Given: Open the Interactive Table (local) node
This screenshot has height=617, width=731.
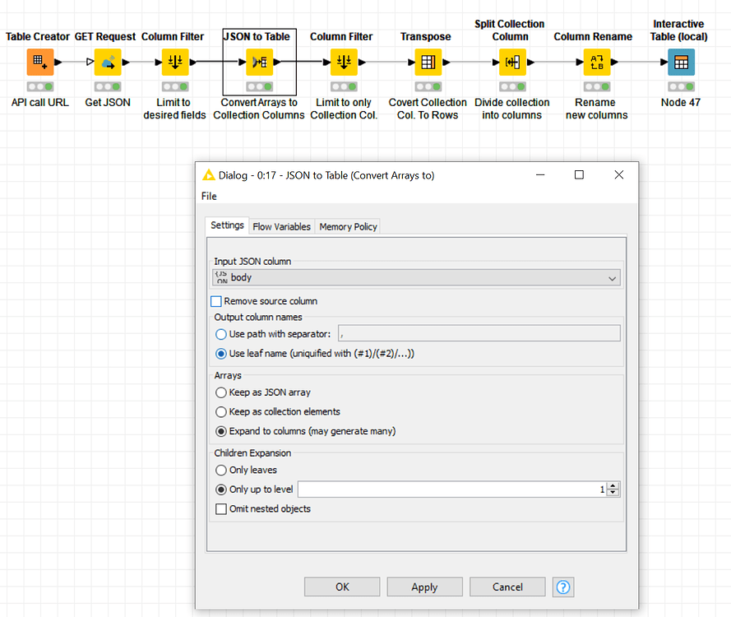Looking at the screenshot, I should (681, 62).
